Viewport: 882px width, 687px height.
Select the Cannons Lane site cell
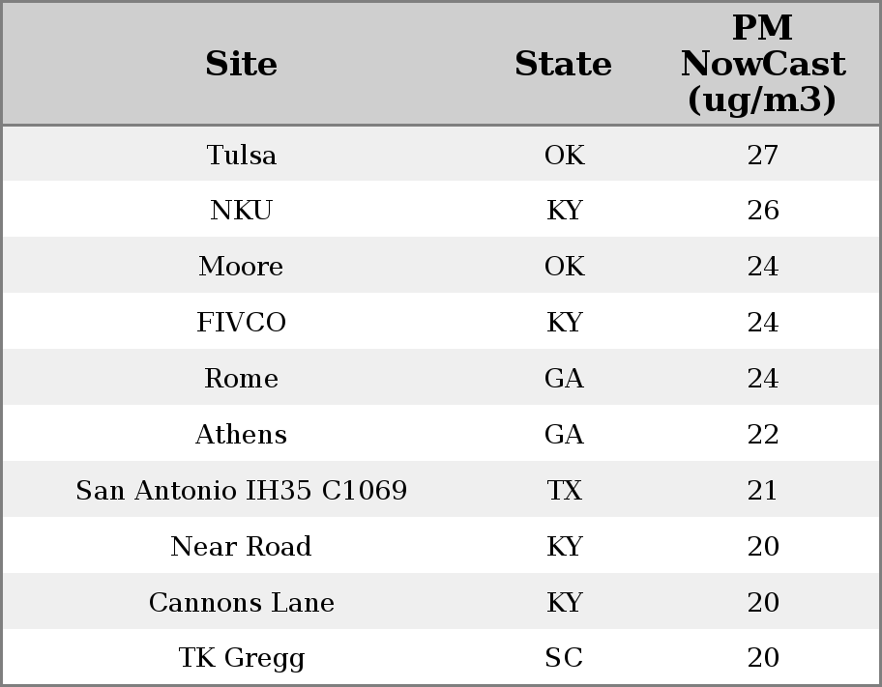pyautogui.click(x=242, y=602)
